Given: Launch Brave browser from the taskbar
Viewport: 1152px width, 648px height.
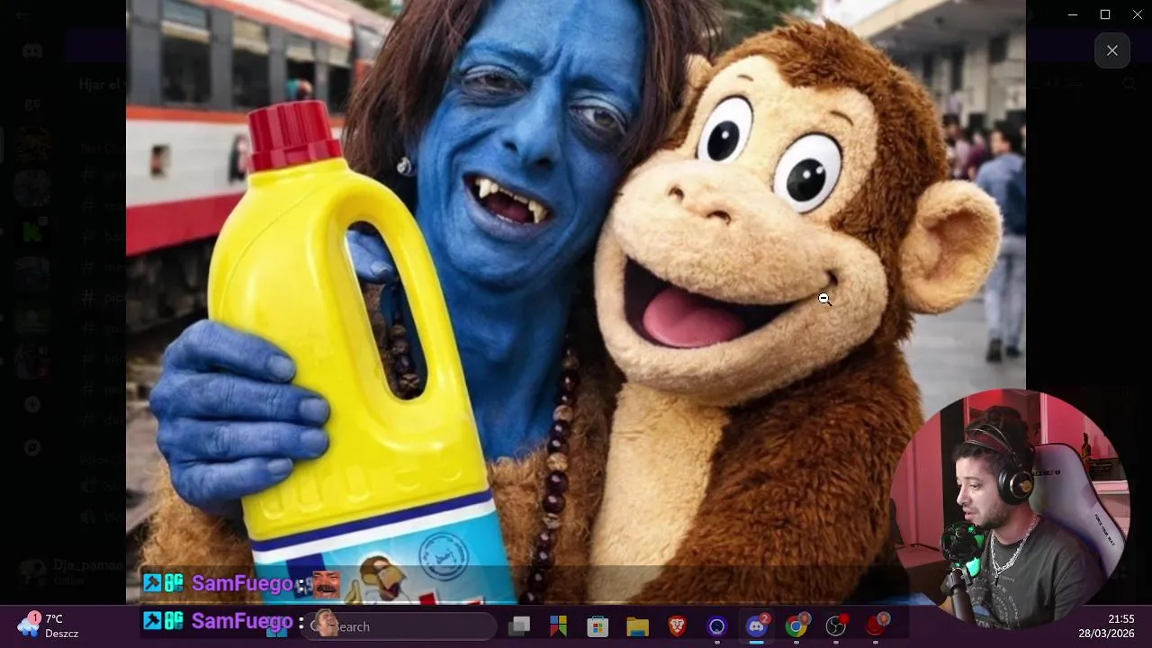Looking at the screenshot, I should 677,626.
